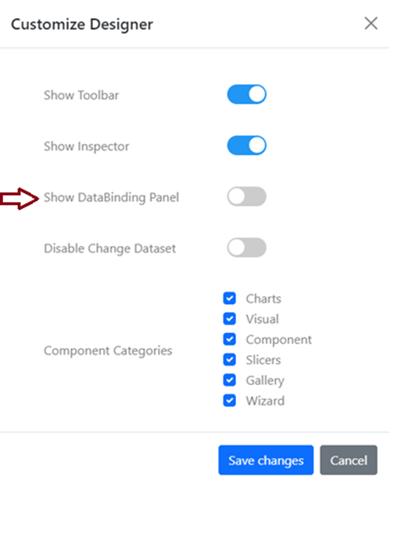Turn on the Disable Change Dataset switch
Image resolution: width=402 pixels, height=539 pixels.
[x=246, y=247]
